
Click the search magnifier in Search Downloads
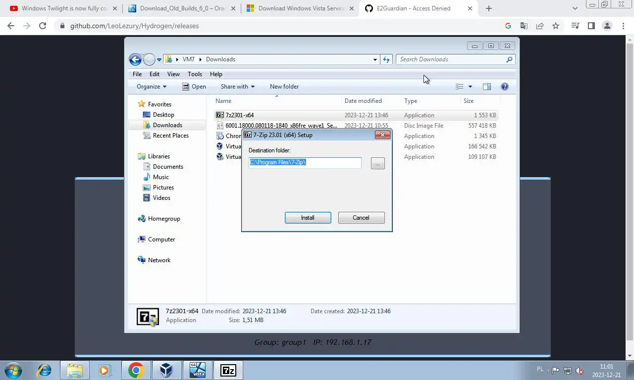[509, 59]
